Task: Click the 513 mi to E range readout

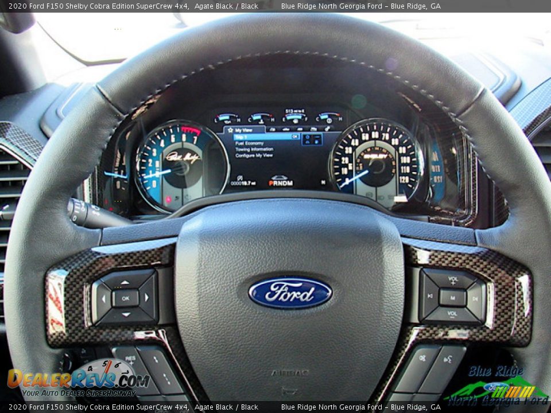Action: click(294, 111)
